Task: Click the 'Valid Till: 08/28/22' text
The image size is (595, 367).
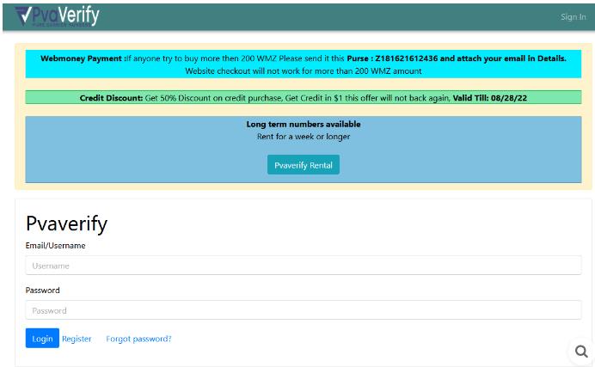Action: (490, 98)
